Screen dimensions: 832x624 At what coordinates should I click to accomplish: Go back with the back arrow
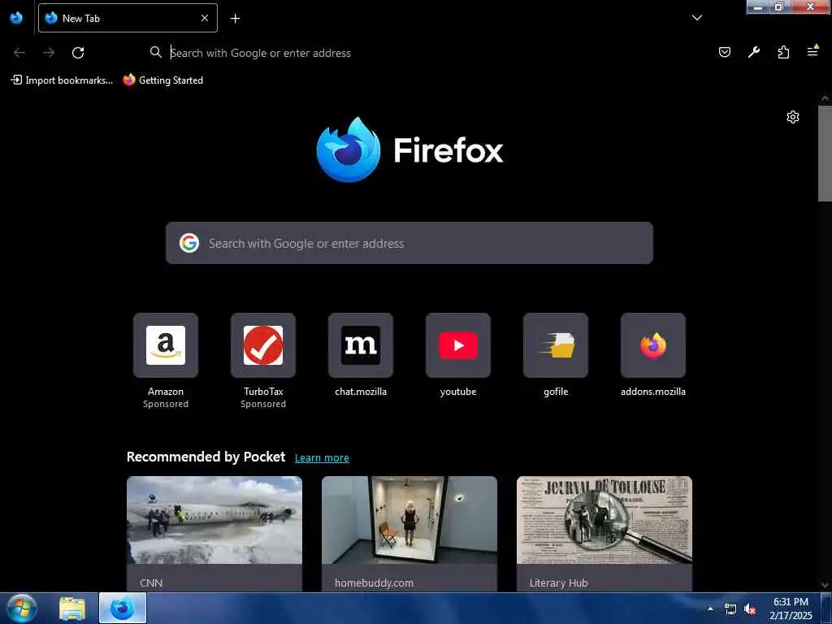click(19, 53)
